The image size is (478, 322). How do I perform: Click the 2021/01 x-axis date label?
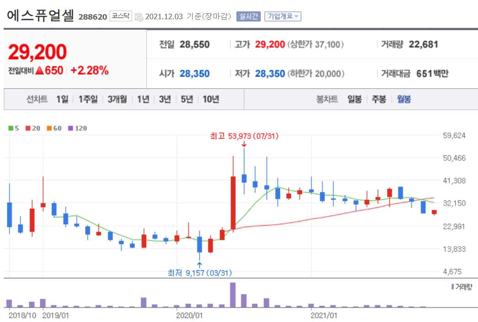pyautogui.click(x=324, y=316)
